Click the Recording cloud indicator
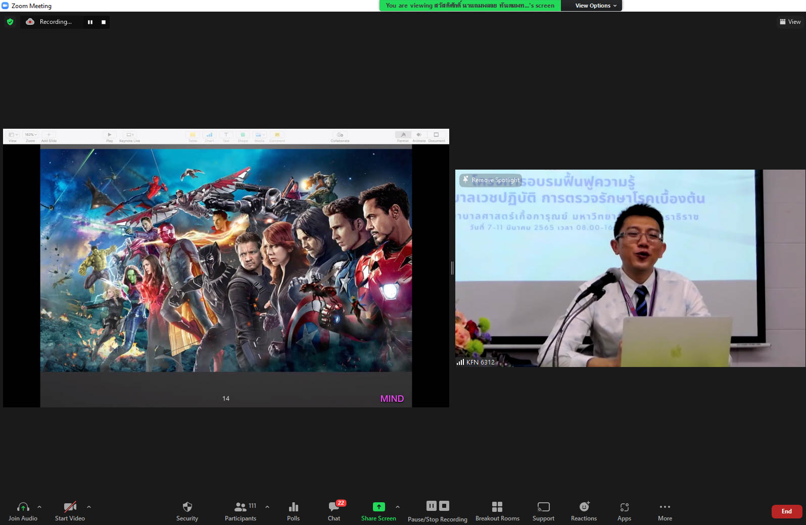Image resolution: width=806 pixels, height=525 pixels. click(x=30, y=22)
